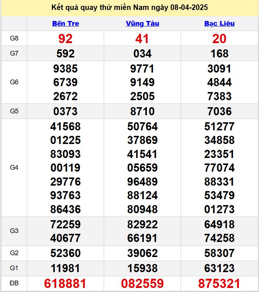This screenshot has width=259, height=292.
Task: Click G6 number 7383
Action: [219, 96]
